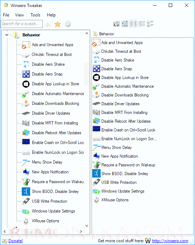This screenshot has width=195, height=245.
Task: Open Disable MRT From Installing, right pane
Action: click(x=124, y=113)
